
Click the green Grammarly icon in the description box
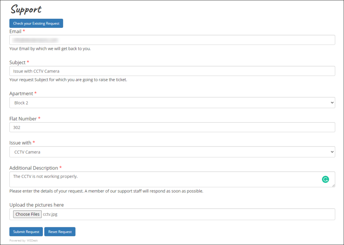(x=325, y=179)
